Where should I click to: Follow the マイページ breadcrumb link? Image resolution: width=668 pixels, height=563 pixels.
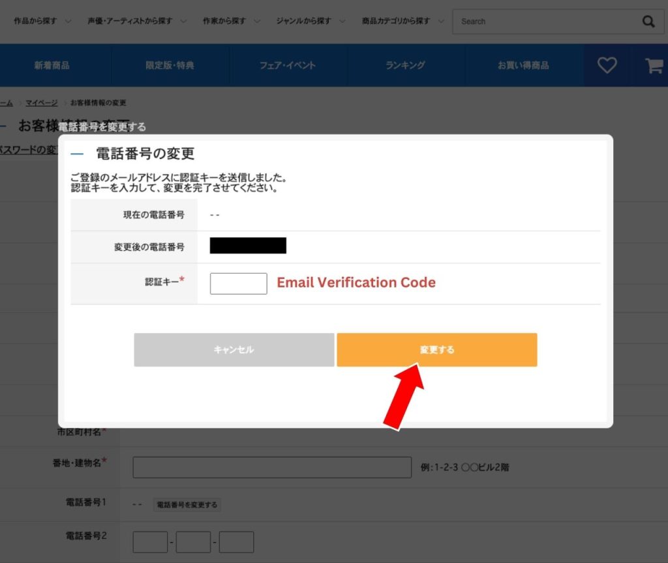[x=41, y=102]
